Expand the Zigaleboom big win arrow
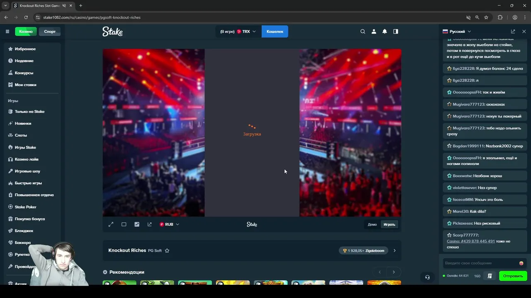This screenshot has width=531, height=298. tap(395, 250)
